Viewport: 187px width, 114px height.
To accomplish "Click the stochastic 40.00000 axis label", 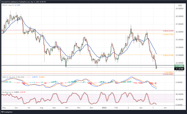I will point(180,100).
